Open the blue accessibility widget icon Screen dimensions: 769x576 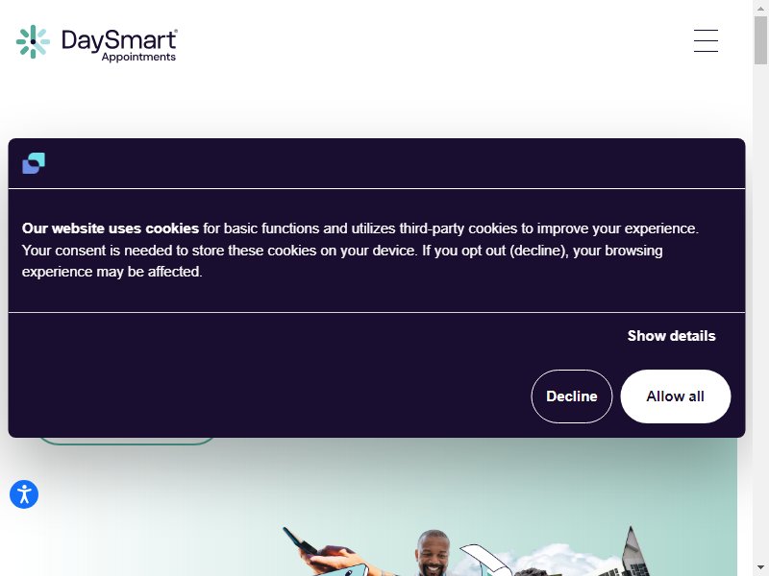[x=24, y=494]
